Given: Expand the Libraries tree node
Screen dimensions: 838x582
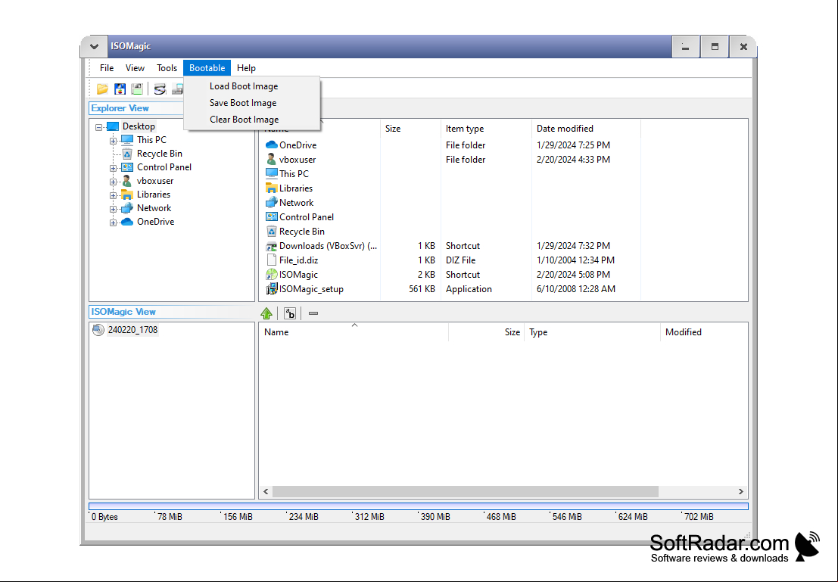Looking at the screenshot, I should 113,195.
